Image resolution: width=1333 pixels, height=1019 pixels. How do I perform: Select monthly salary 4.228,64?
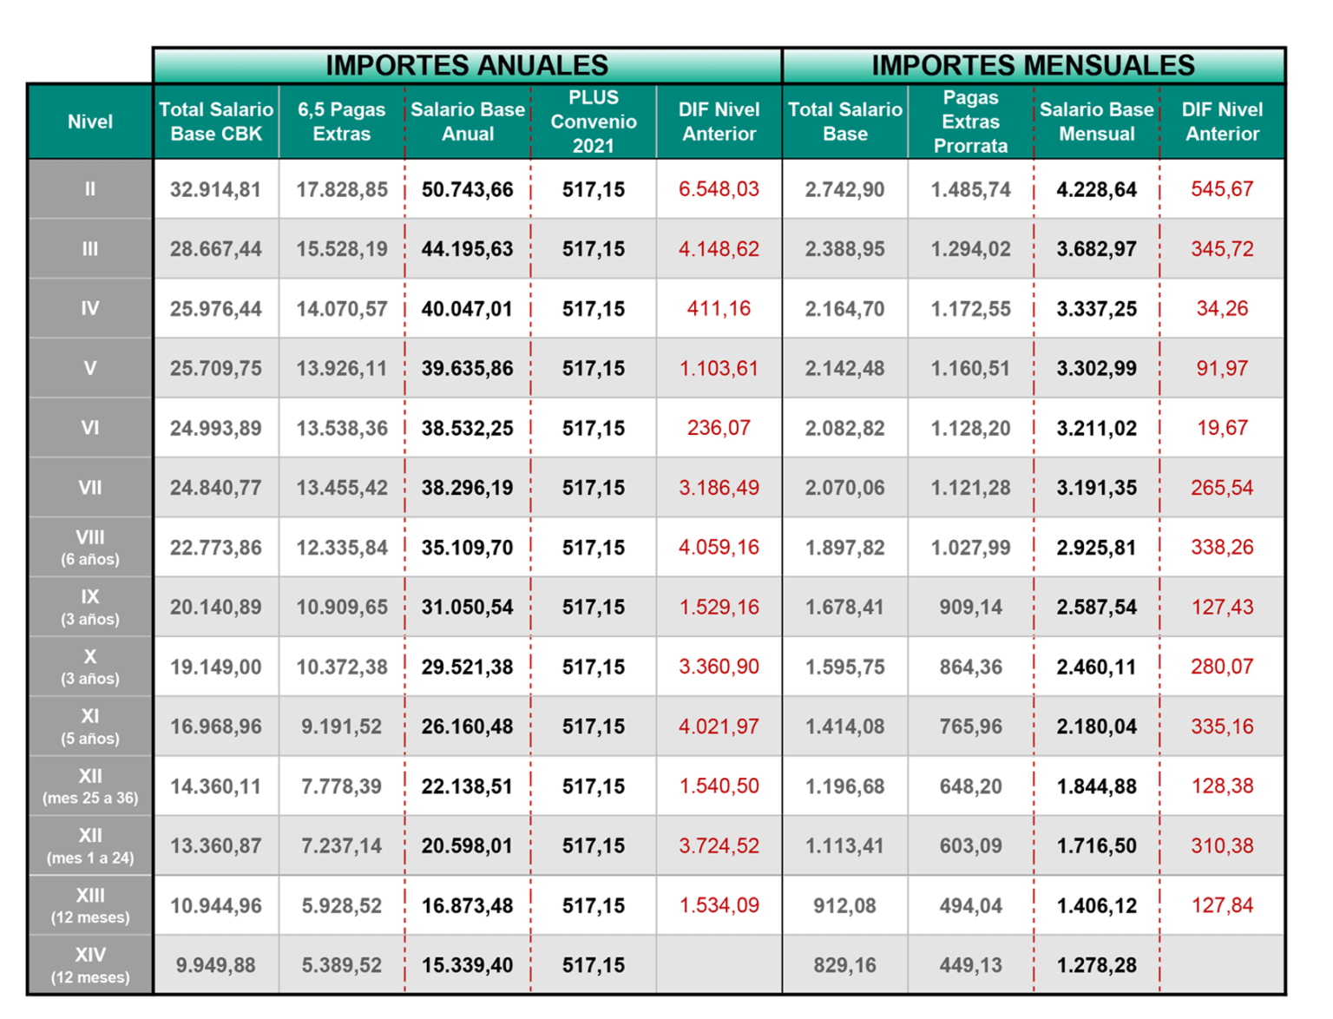point(1096,189)
